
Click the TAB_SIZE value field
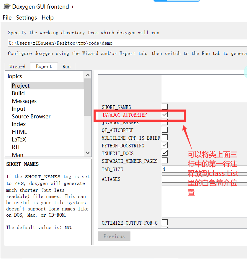[x=204, y=169]
